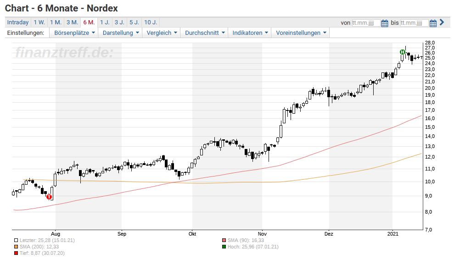Viewport: 454px width, 259px height.
Task: Select the Intraday time range tab
Action: tap(17, 22)
